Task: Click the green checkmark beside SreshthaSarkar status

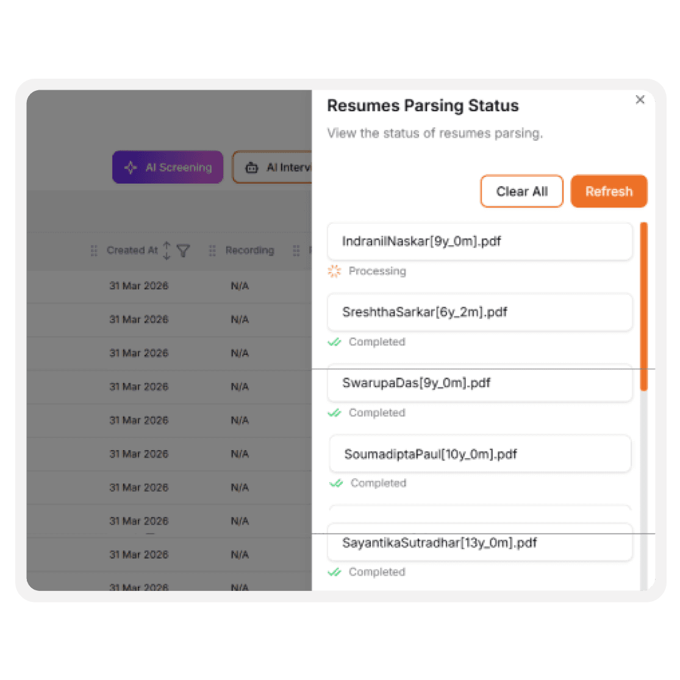Action: [x=334, y=342]
